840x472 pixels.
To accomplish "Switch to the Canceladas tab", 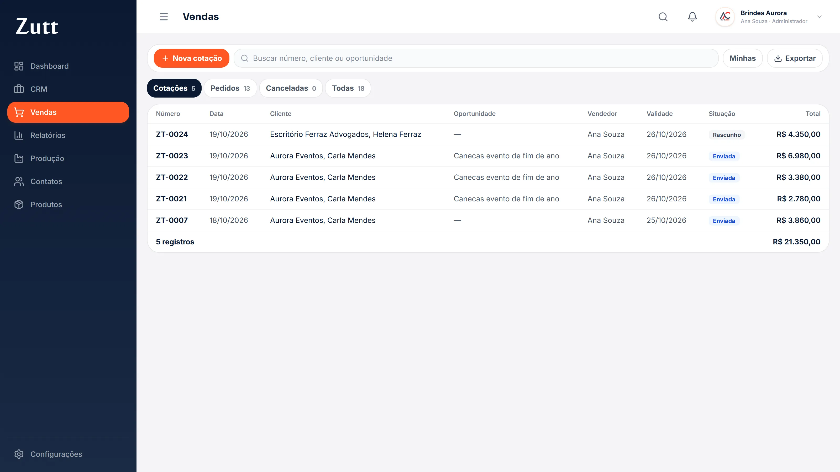I will (291, 88).
